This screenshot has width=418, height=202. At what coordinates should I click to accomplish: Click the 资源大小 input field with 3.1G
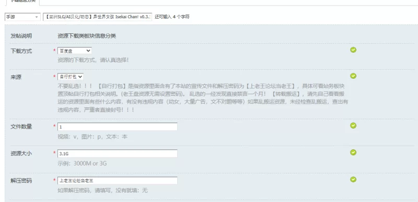tap(117, 154)
